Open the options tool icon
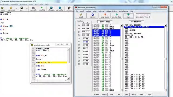 [x=69, y=9]
